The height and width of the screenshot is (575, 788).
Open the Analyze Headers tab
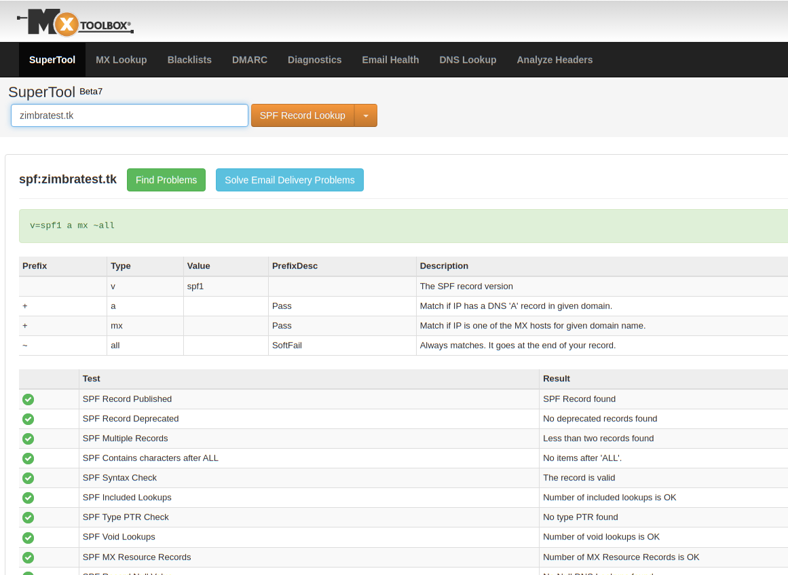click(x=555, y=60)
